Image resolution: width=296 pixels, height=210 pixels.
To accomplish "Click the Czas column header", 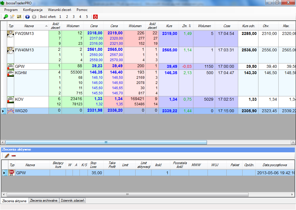I will pyautogui.click(x=227, y=26).
